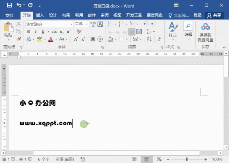229x163 pixels.
Task: Click the Format Painter brush icon
Action: pos(19,39)
